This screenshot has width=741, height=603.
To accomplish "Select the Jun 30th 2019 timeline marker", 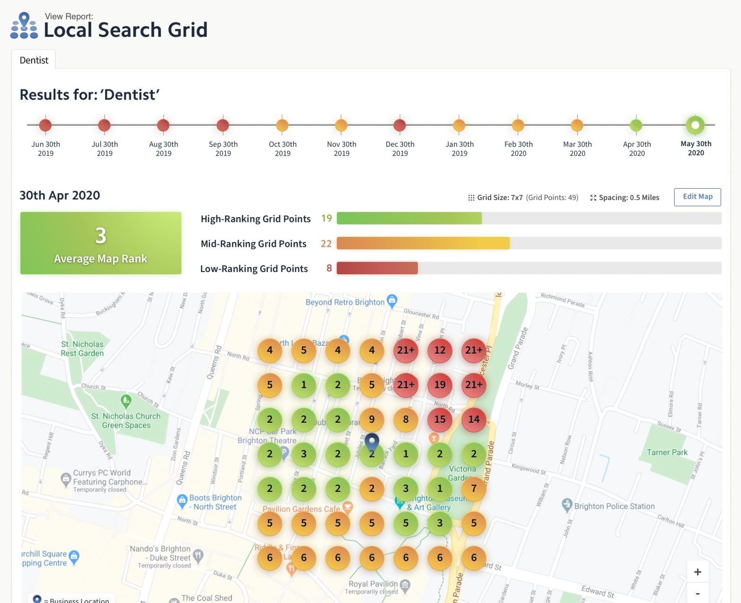I will click(45, 125).
